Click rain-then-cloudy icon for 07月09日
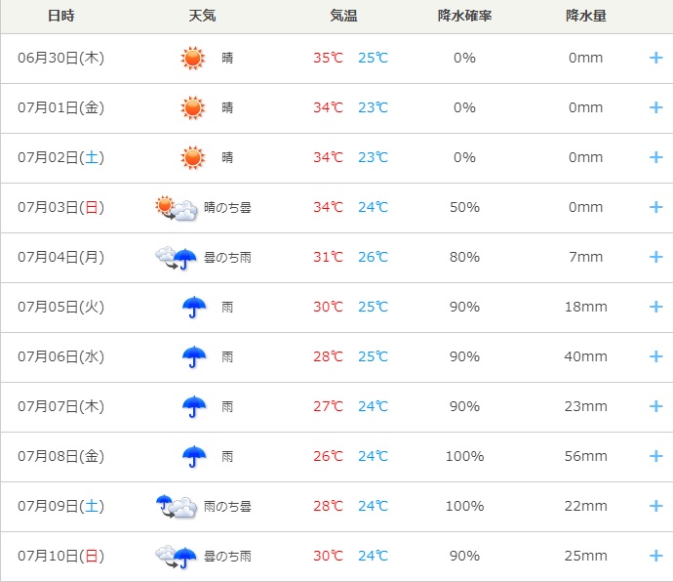673x582 pixels. [177, 506]
